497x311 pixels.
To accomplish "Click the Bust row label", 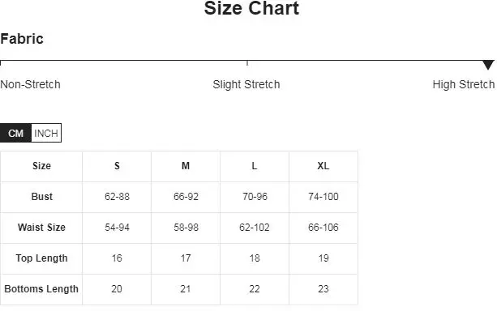I will (42, 197).
